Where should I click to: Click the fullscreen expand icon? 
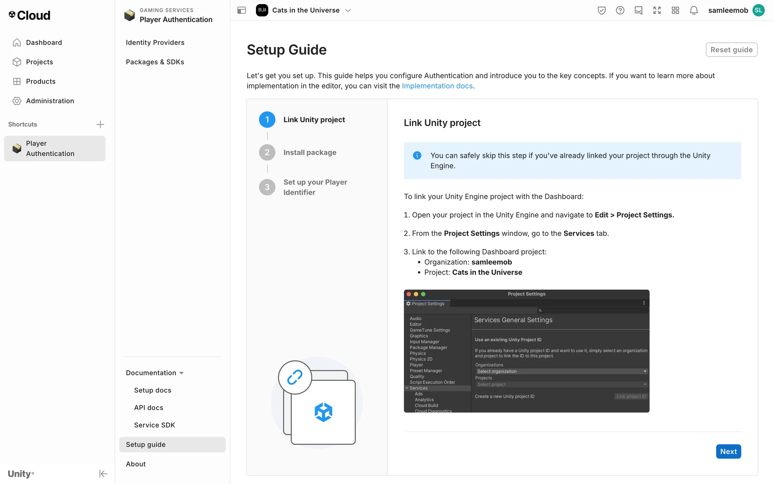[x=657, y=10]
